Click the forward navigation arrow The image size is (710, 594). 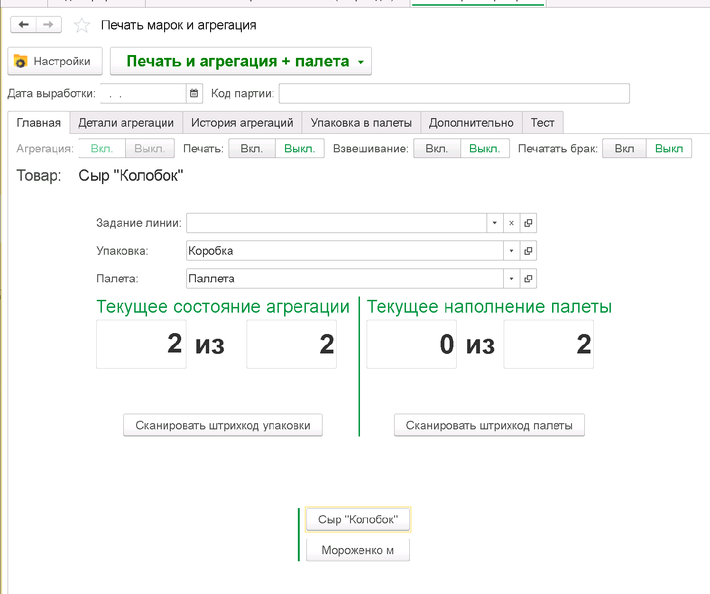pyautogui.click(x=48, y=25)
